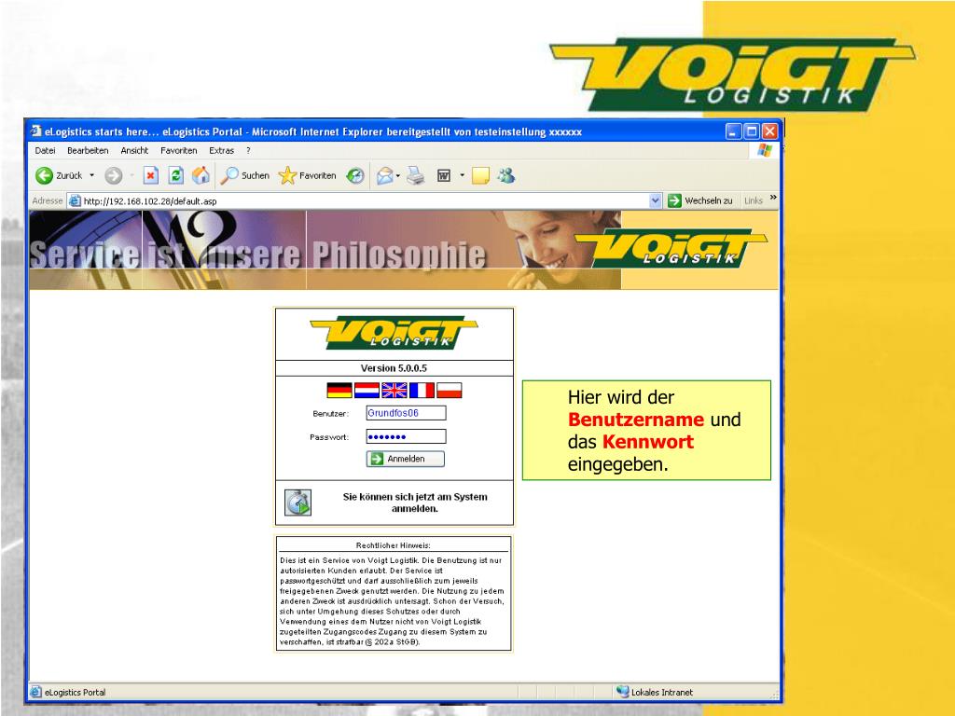Open the Messenger people icon
The image size is (955, 716).
coord(506,176)
